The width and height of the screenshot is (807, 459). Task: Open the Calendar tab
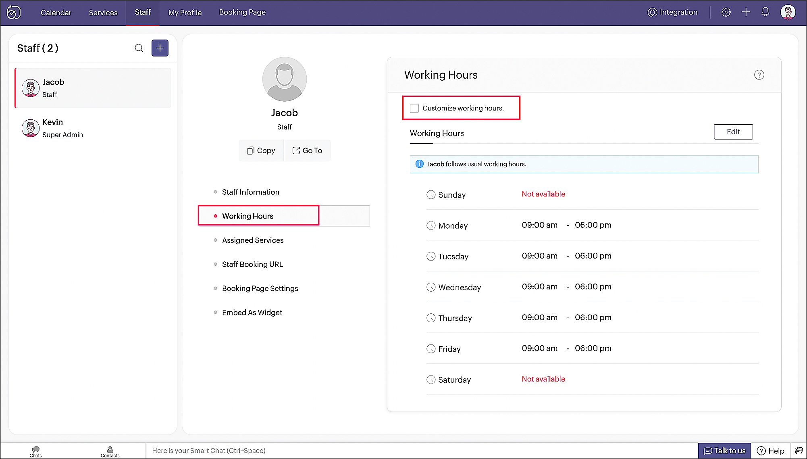coord(56,13)
